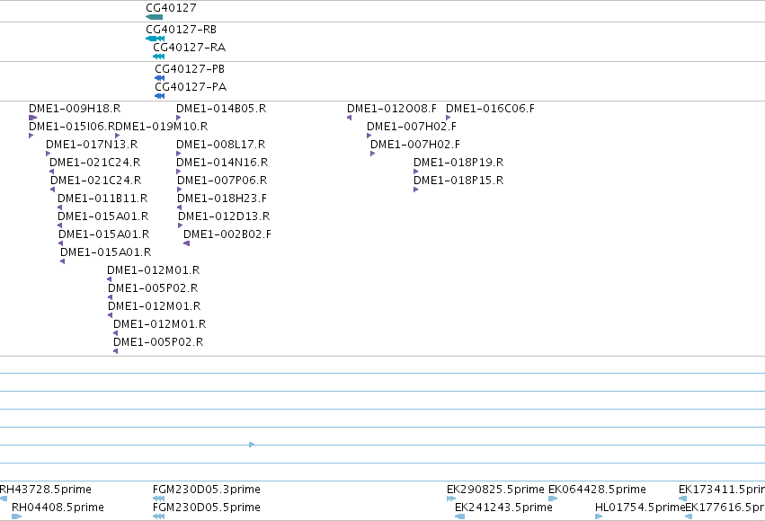Open the DME1-008L17.R label
This screenshot has width=765, height=521.
(x=221, y=145)
